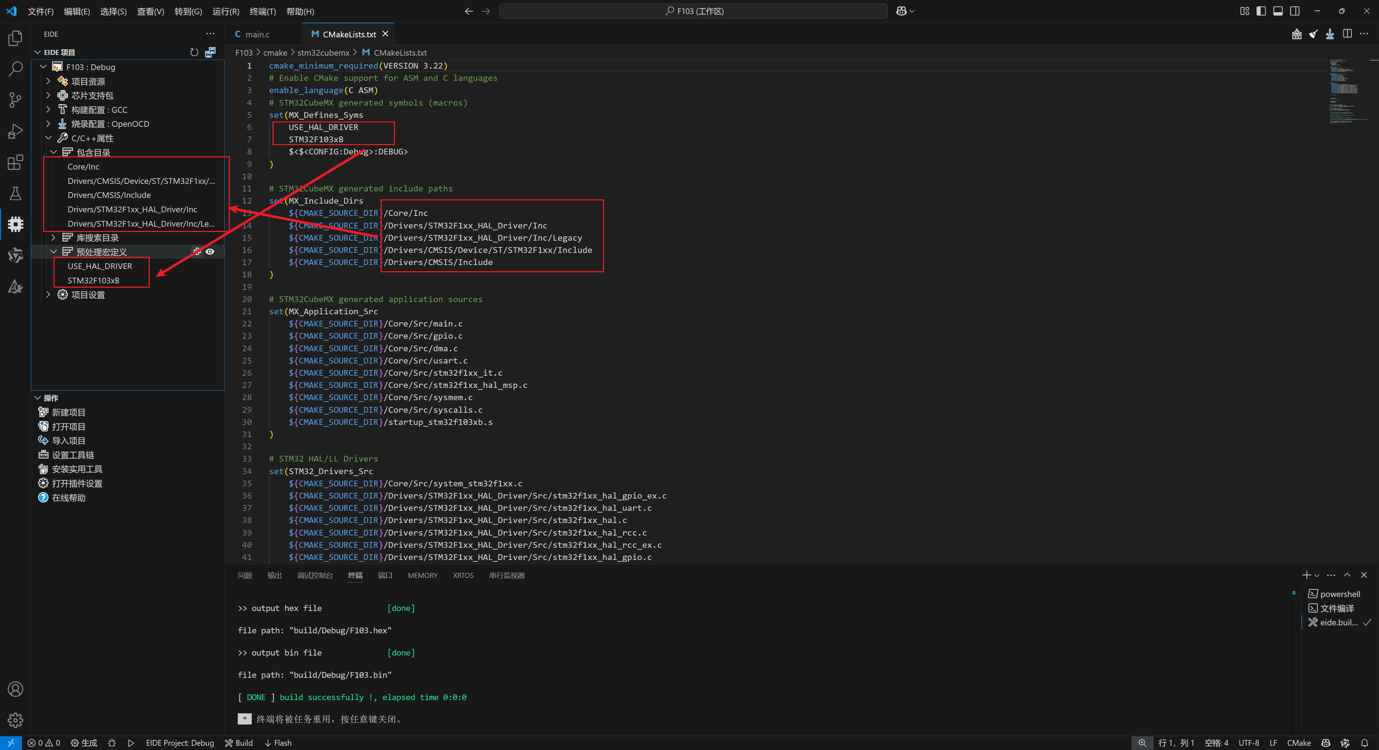Click the command center search box
Screen dimensions: 1379x750
point(693,11)
